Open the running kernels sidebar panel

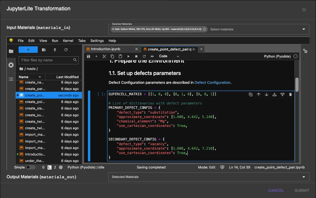[x=11, y=65]
